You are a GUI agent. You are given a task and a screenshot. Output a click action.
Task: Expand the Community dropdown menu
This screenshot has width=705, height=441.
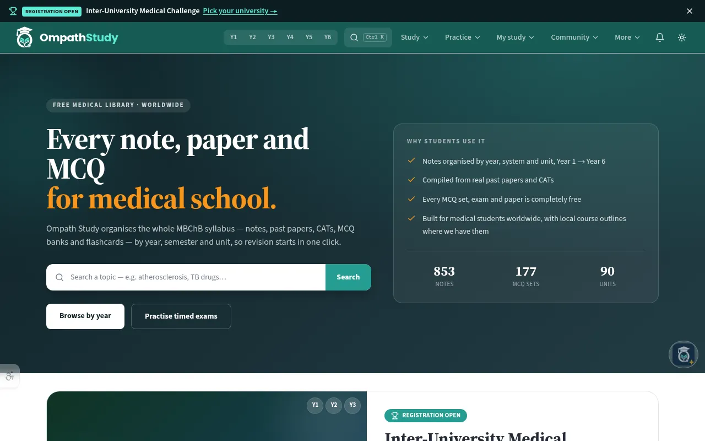point(574,37)
